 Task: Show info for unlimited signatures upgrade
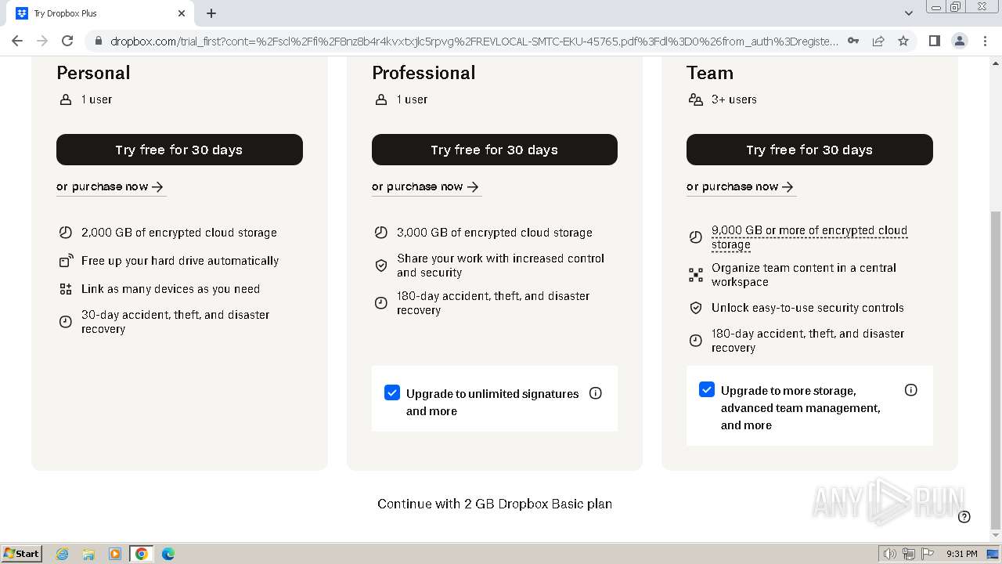pos(596,393)
